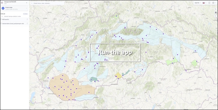Click the Geoportál ŠGÚDŠ logo
Image resolution: width=218 pixels, height=110 pixels.
tap(2, 3)
